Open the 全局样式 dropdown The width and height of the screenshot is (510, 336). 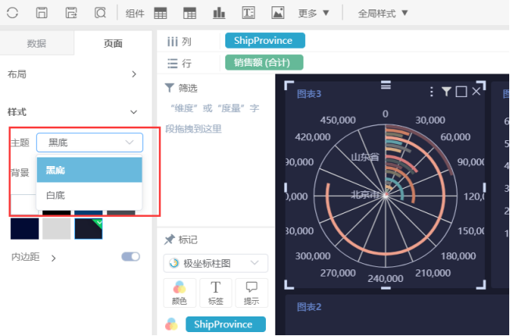(382, 13)
